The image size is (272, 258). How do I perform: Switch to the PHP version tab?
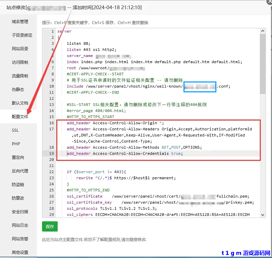point(16,144)
